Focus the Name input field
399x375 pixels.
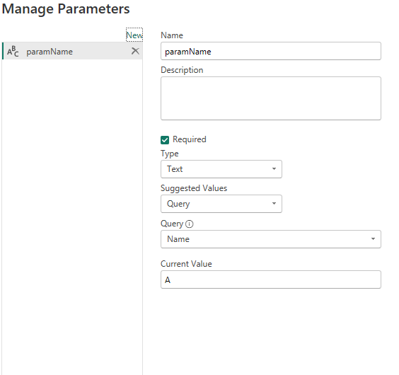tap(271, 51)
